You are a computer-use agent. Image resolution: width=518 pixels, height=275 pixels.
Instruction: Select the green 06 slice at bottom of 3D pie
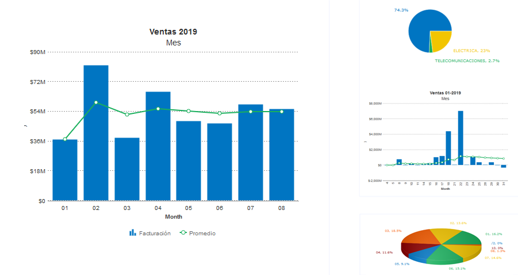[443, 256]
